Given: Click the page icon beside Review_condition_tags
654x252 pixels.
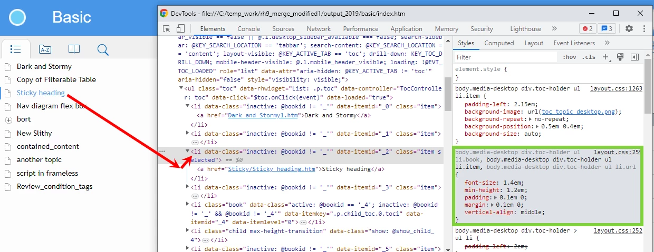Looking at the screenshot, I should coord(8,187).
